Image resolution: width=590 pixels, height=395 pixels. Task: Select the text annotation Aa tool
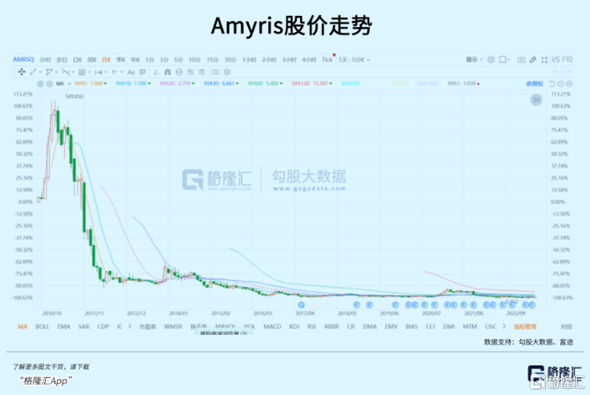[x=131, y=72]
